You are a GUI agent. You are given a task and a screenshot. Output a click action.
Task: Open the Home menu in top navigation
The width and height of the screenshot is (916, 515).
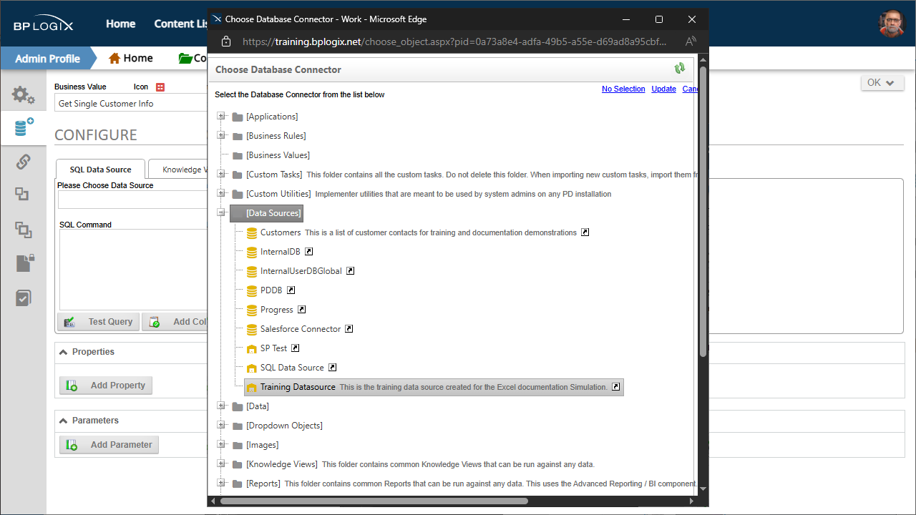[121, 24]
